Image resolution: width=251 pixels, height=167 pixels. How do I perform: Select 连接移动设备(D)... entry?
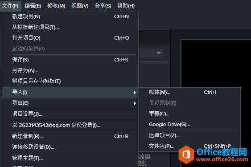(70, 147)
